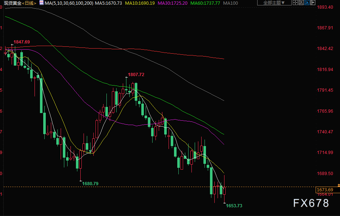Open the 日线 period selector
The width and height of the screenshot is (340, 216).
29,3
